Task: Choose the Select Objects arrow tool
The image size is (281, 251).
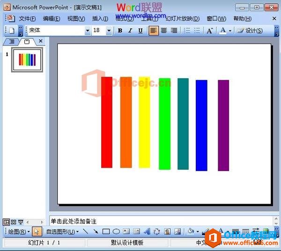Action: (x=37, y=232)
